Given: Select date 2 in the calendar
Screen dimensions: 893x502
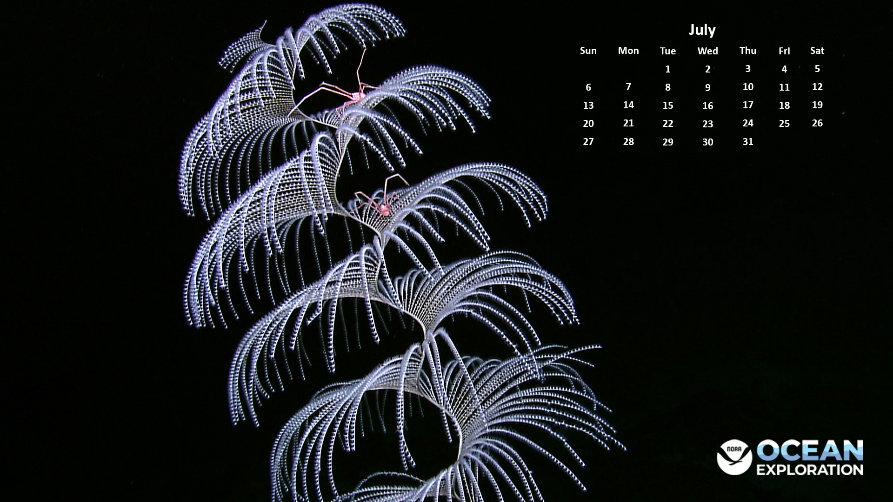Looking at the screenshot, I should coord(707,69).
